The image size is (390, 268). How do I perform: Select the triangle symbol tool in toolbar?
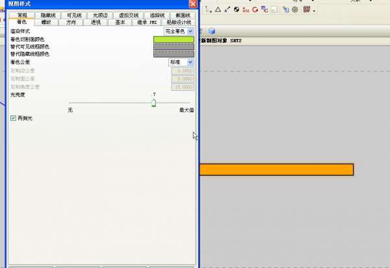click(x=218, y=10)
